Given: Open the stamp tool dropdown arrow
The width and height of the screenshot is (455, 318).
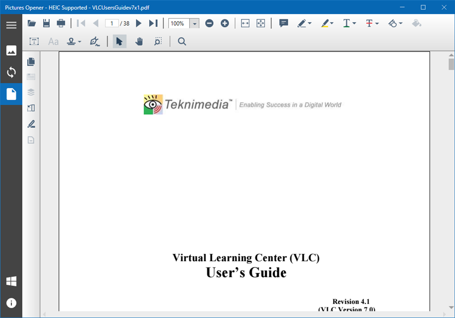Looking at the screenshot, I should pos(80,42).
